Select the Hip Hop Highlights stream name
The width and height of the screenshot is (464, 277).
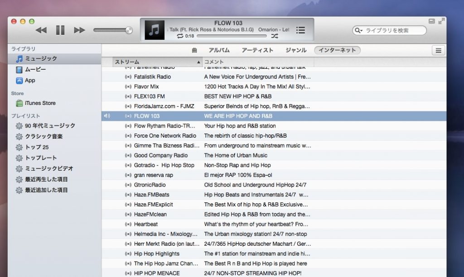[156, 253]
